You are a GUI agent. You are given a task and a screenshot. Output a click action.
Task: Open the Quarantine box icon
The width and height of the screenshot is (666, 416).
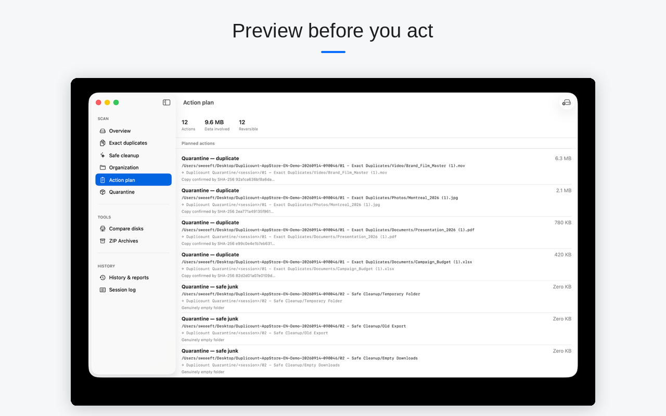[103, 192]
